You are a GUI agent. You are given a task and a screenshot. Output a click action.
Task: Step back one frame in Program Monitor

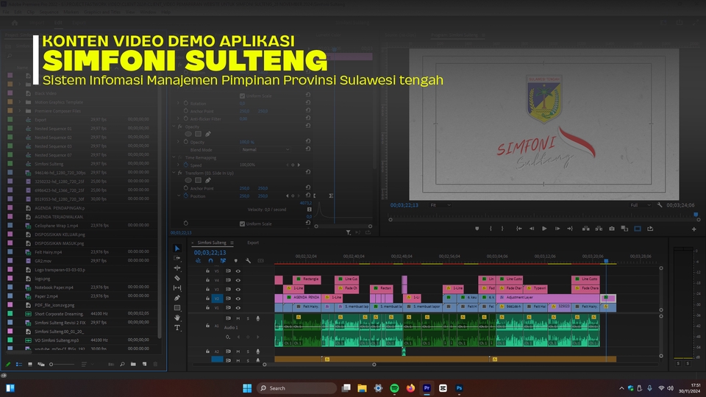point(532,229)
